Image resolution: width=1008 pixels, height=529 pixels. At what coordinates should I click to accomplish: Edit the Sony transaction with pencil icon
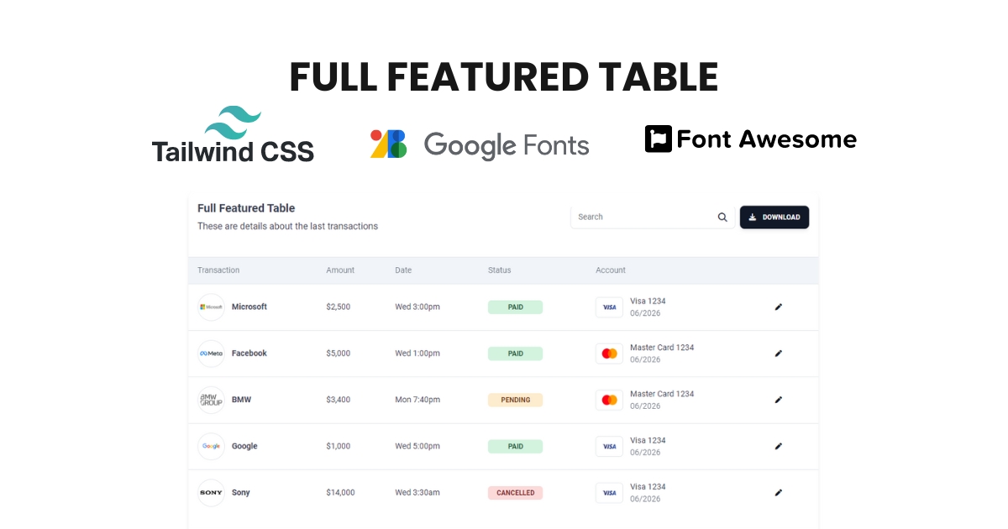[778, 493]
